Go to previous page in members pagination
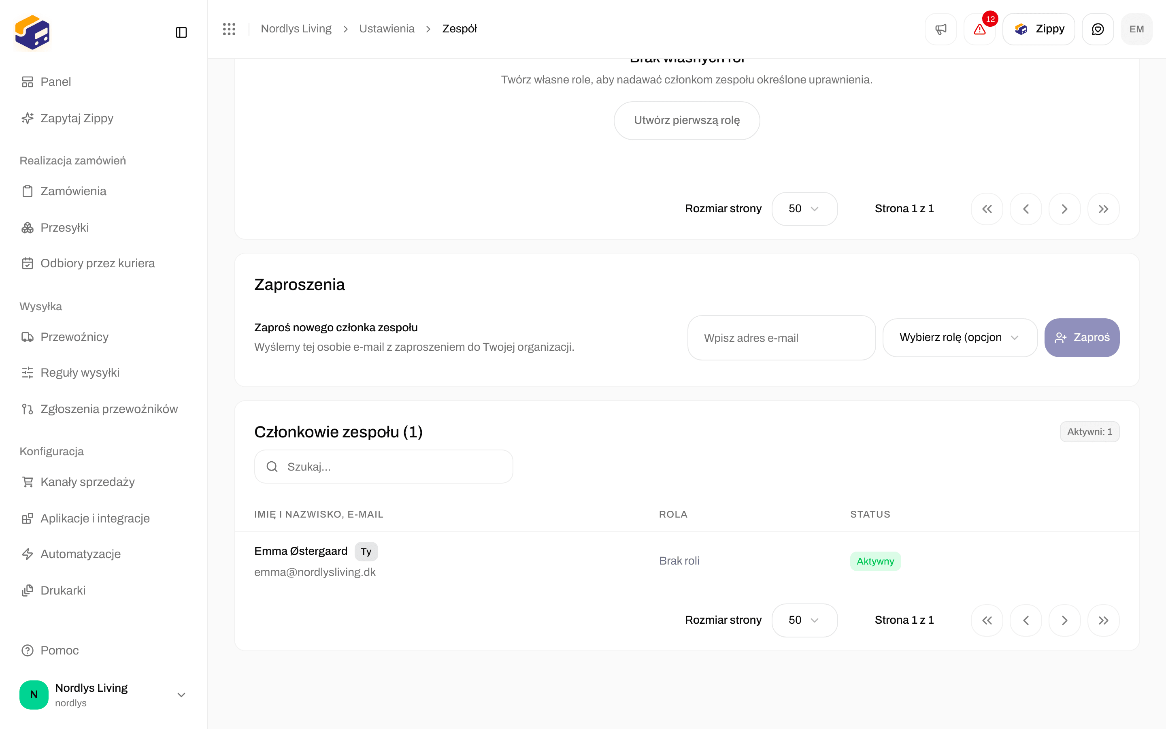The width and height of the screenshot is (1166, 729). pos(1026,620)
